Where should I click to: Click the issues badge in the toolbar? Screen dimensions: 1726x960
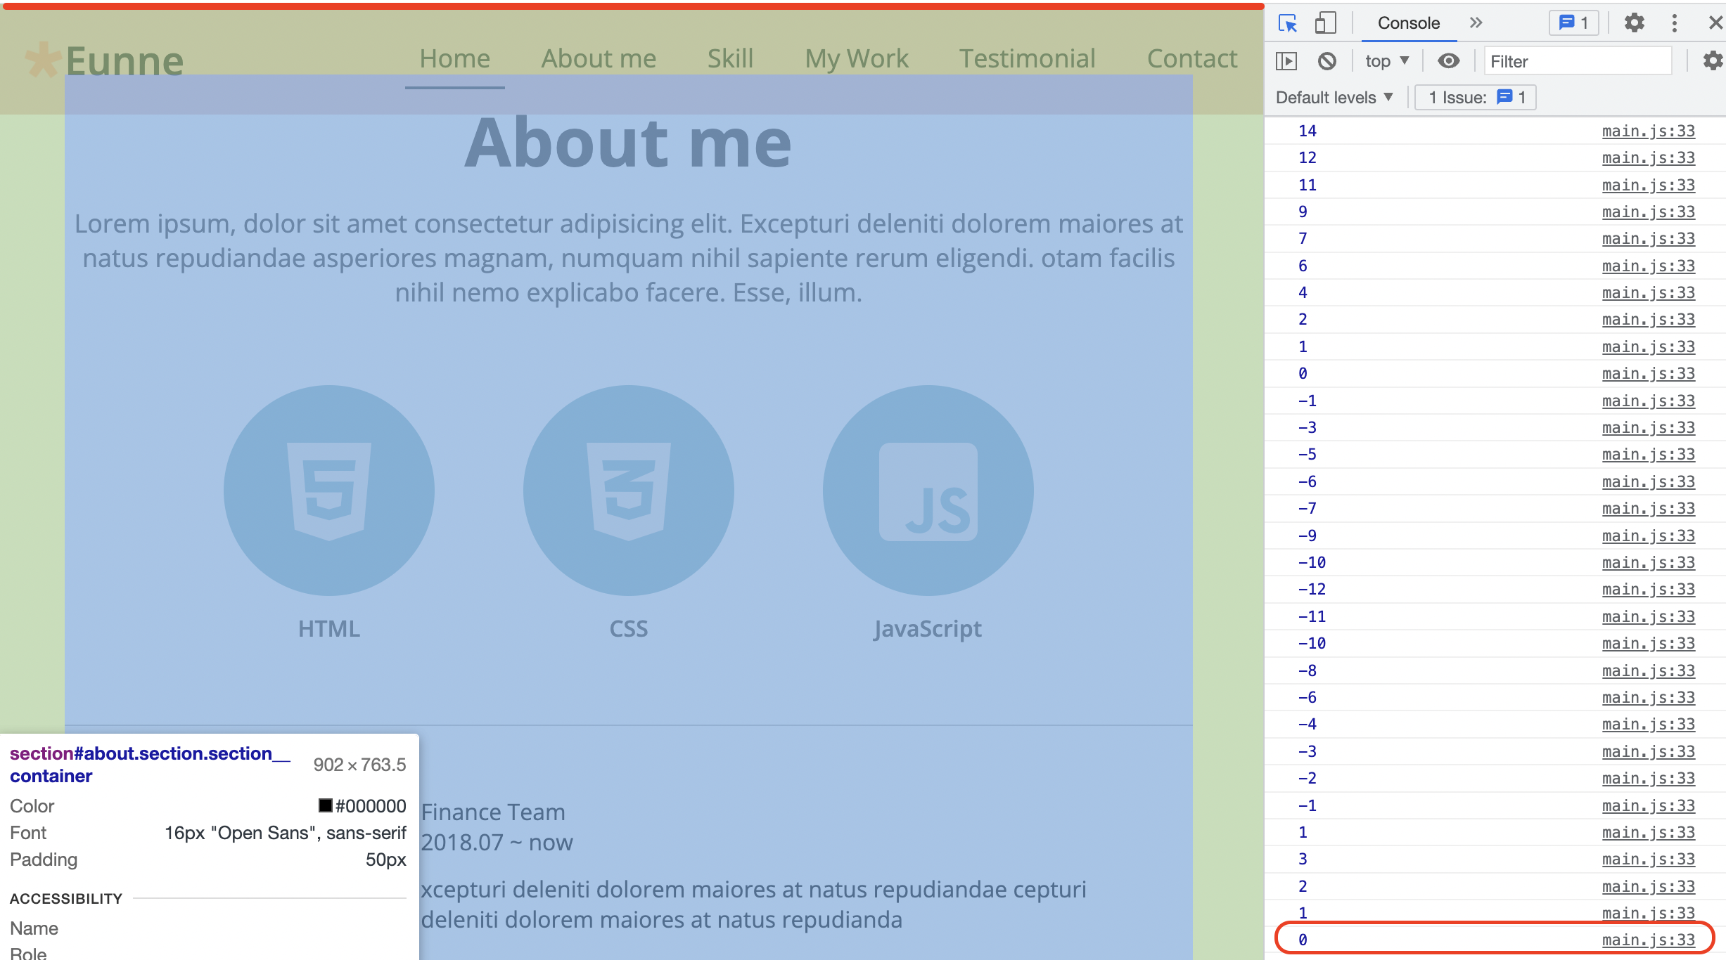pyautogui.click(x=1574, y=23)
